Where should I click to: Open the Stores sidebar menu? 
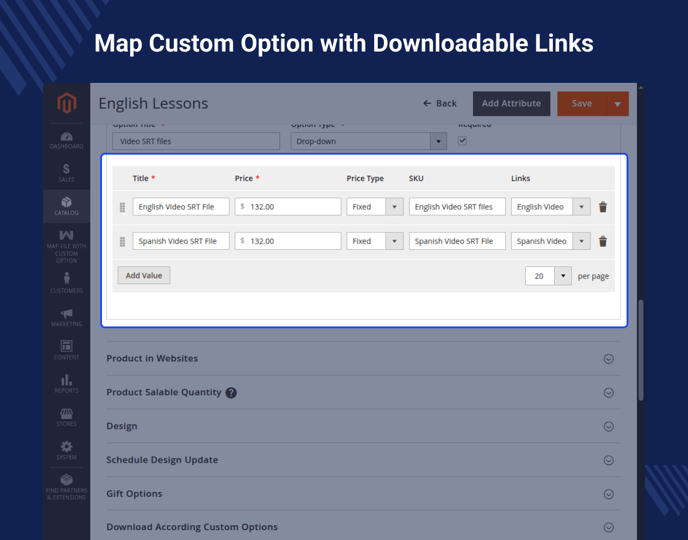click(x=66, y=417)
